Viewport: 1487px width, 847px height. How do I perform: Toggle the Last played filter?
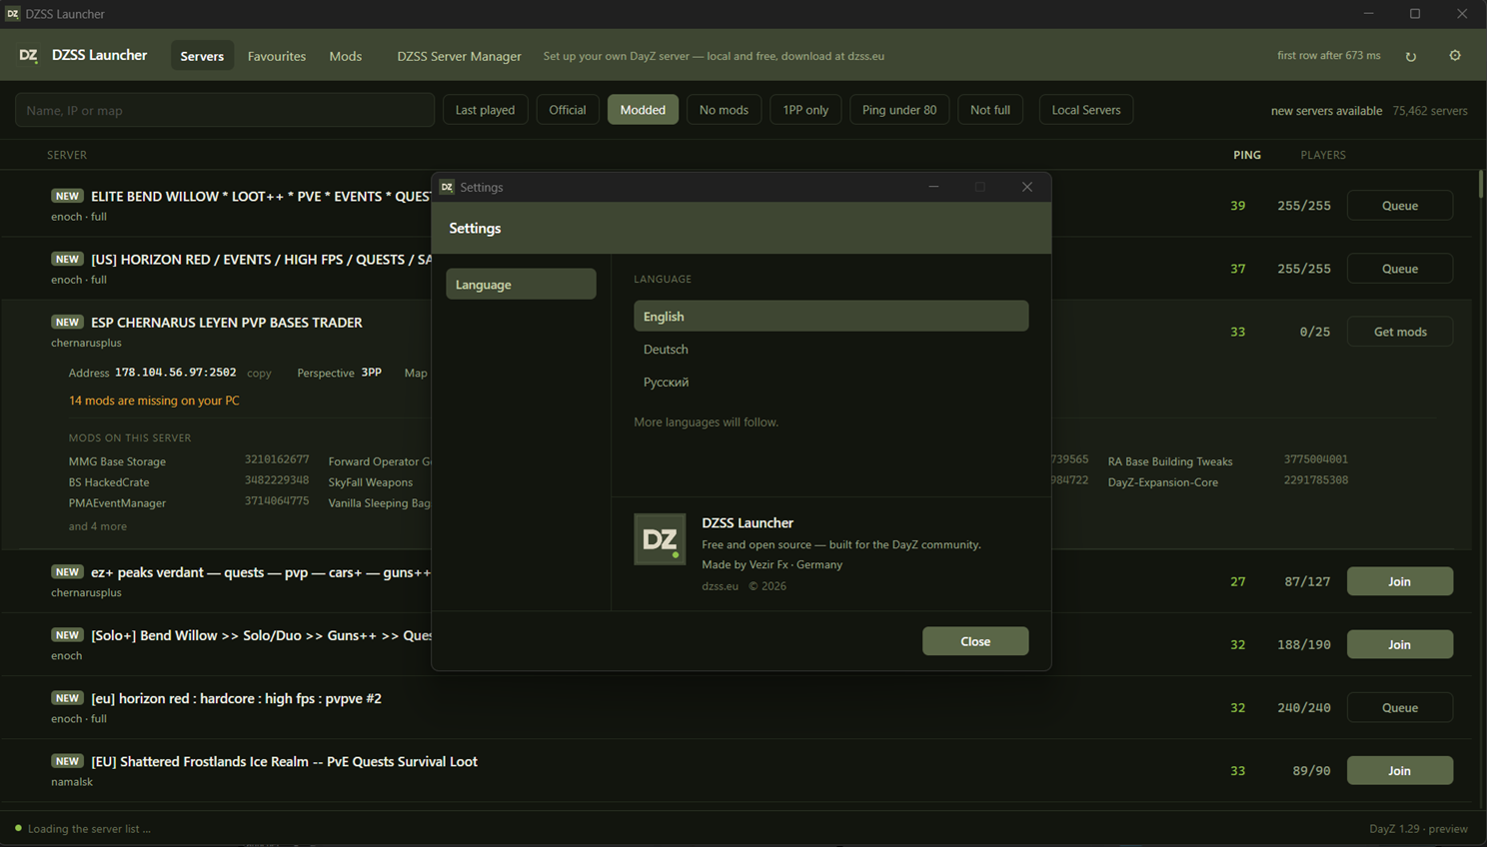(485, 110)
